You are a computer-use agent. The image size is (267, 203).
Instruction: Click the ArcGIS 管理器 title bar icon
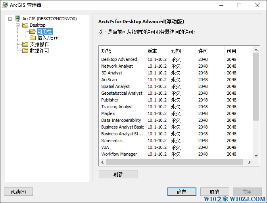click(x=5, y=5)
